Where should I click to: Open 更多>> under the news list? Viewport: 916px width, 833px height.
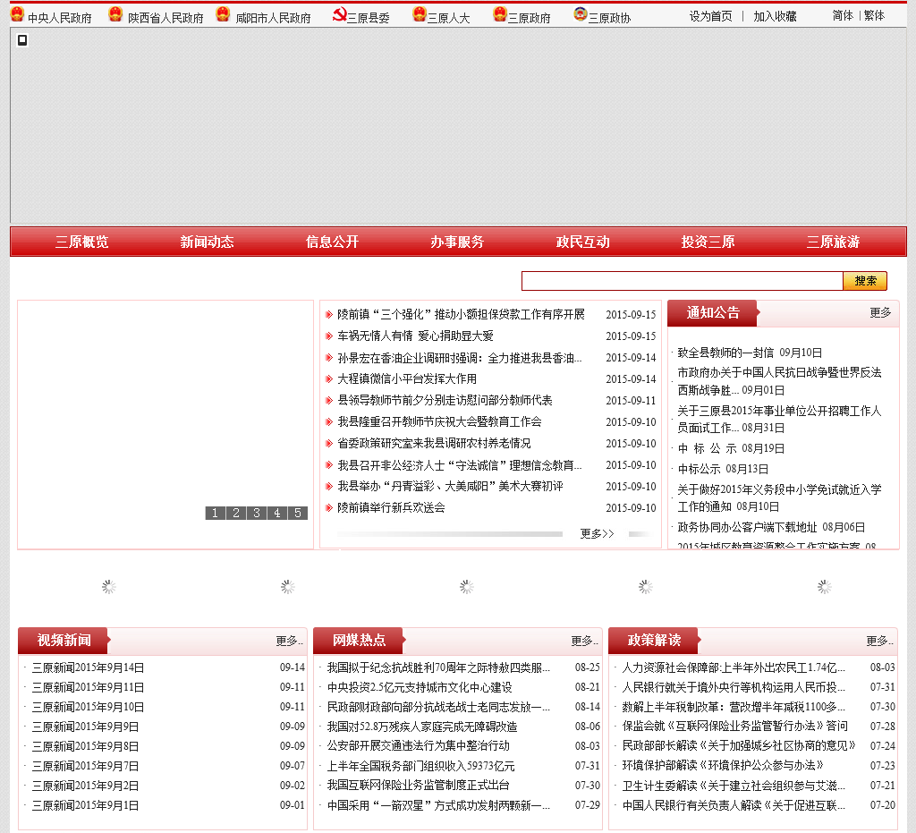tap(597, 534)
